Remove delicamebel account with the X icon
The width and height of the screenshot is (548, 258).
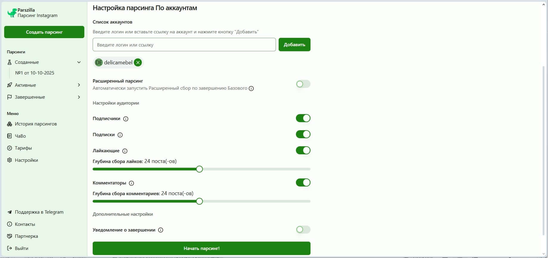click(138, 63)
